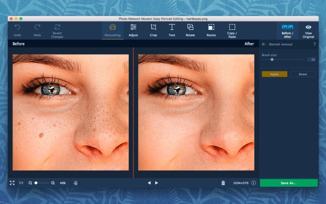
Task: Click the Blemish removal title text
Action: point(281,44)
